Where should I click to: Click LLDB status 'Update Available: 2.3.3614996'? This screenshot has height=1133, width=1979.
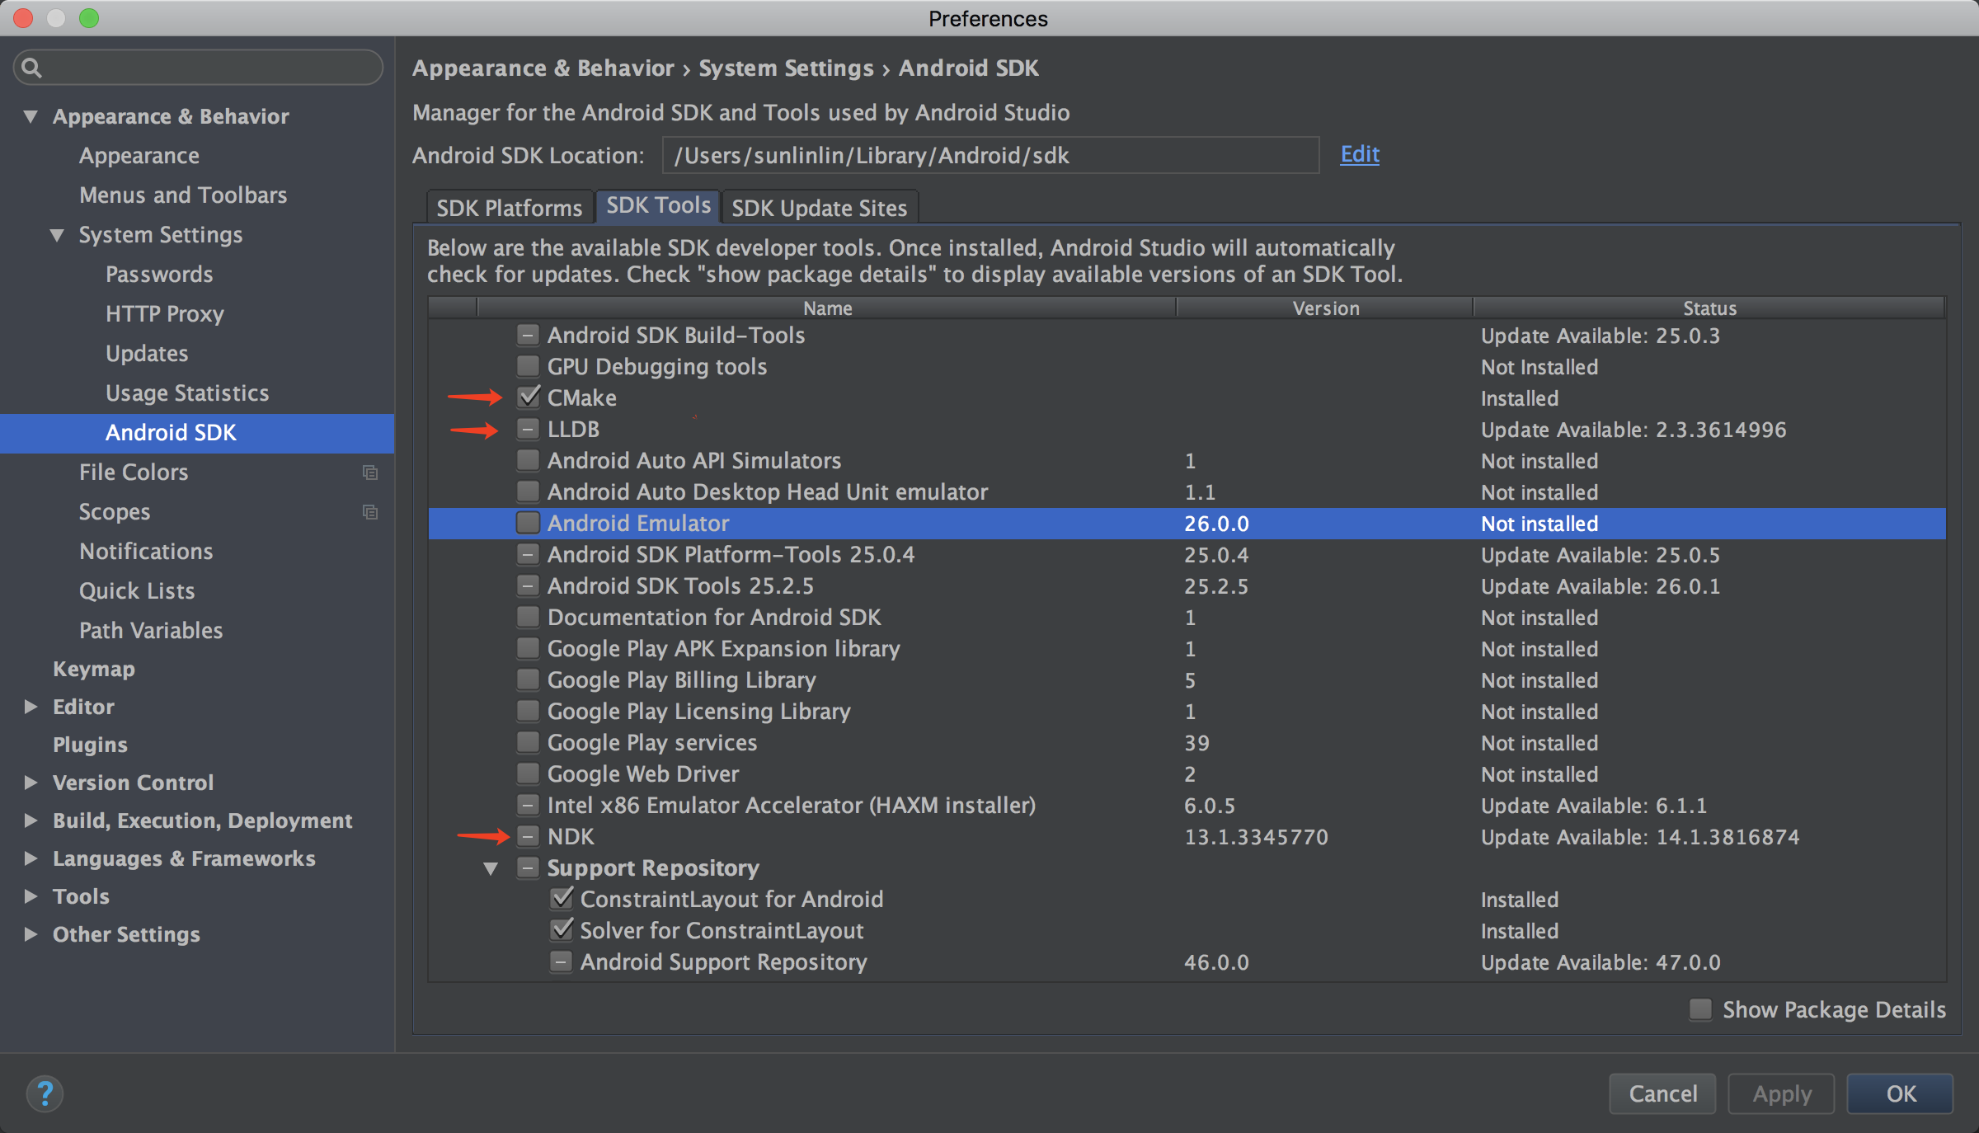coord(1633,430)
